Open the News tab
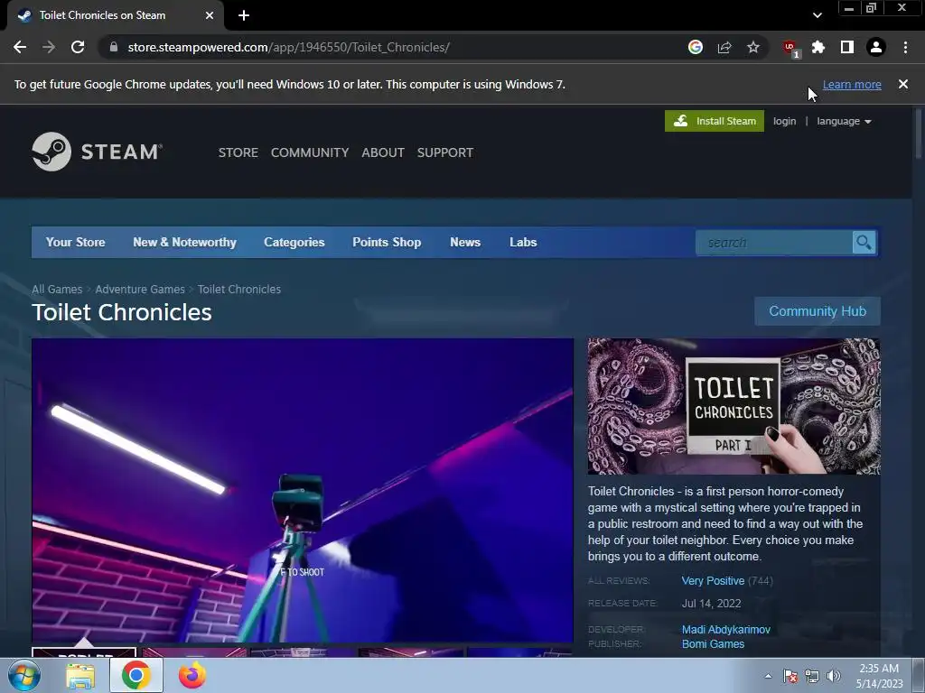925x693 pixels. [x=465, y=242]
